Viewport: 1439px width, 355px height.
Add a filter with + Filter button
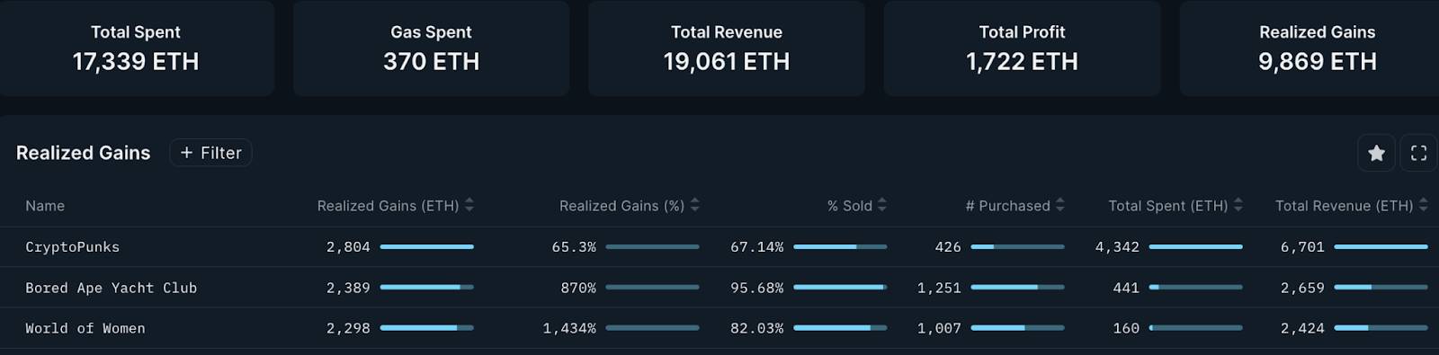(210, 153)
